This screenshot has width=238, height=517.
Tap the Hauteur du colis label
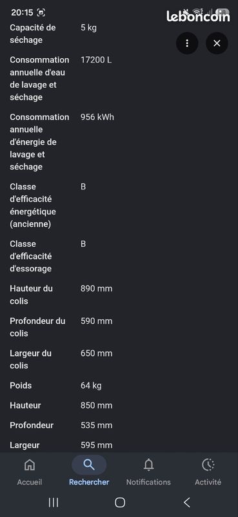tap(31, 295)
